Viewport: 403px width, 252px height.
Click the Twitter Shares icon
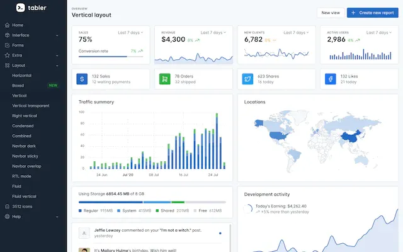(x=247, y=79)
